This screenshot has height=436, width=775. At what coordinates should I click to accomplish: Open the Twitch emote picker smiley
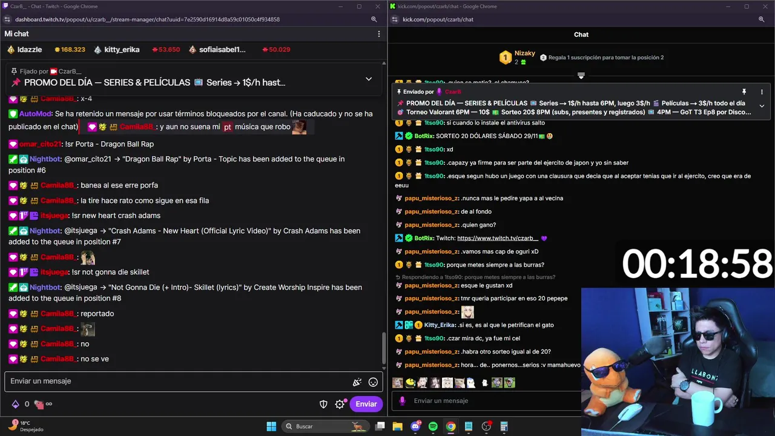pyautogui.click(x=373, y=382)
